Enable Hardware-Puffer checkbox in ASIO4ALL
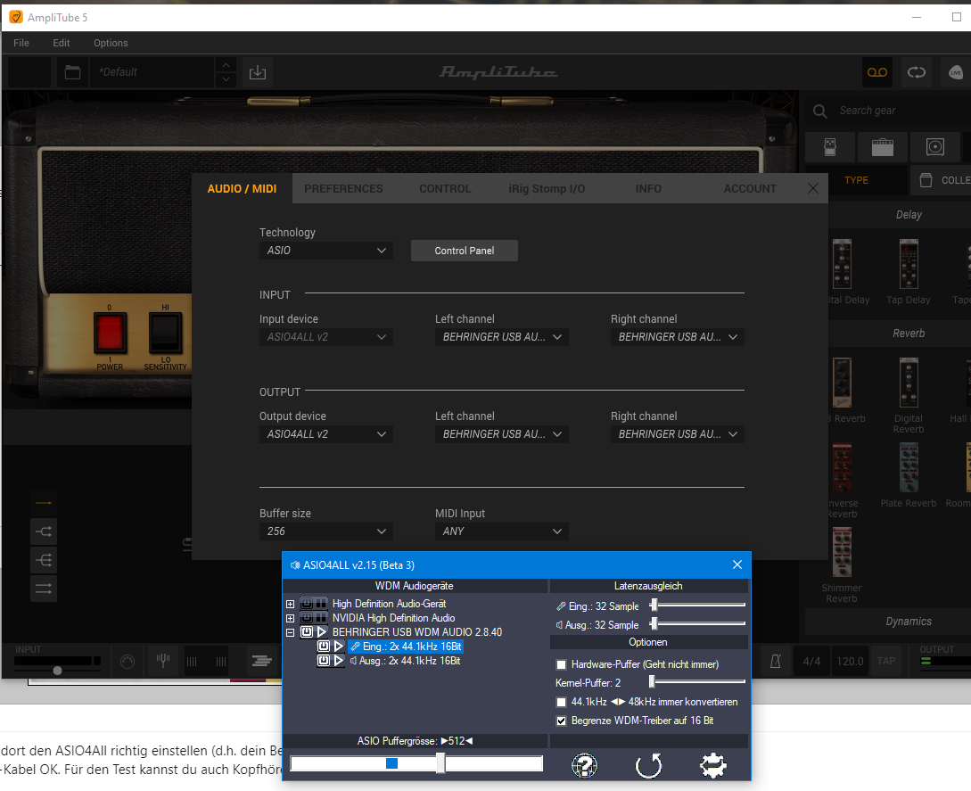 pyautogui.click(x=561, y=664)
